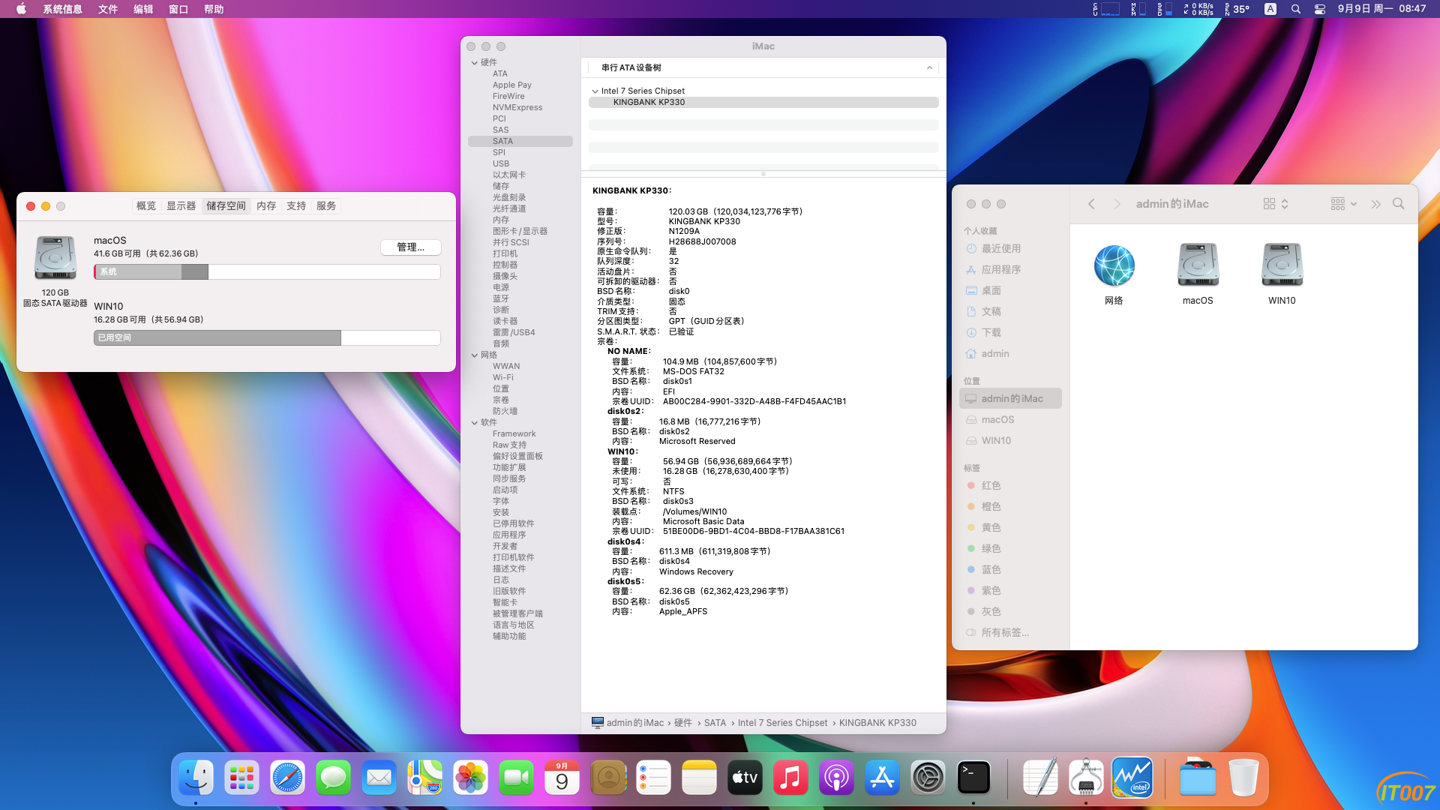This screenshot has height=810, width=1440.
Task: Open the 窗口 menu
Action: (178, 9)
